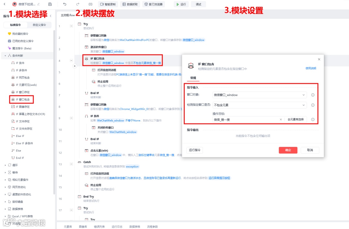Click the 运行指令 button
Image resolution: width=349 pixels, height=229 pixels.
195,150
